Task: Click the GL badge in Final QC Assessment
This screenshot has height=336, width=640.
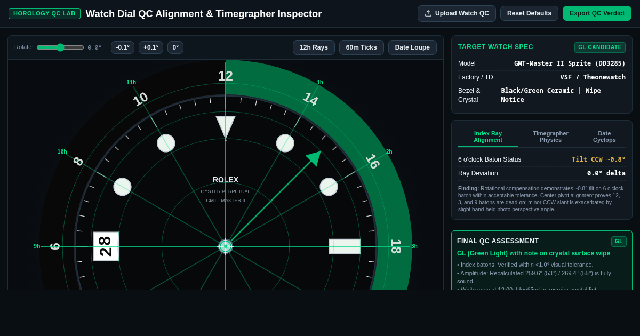Action: coord(619,242)
